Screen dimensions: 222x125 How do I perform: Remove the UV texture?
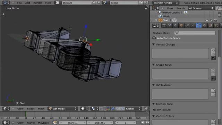213,95
